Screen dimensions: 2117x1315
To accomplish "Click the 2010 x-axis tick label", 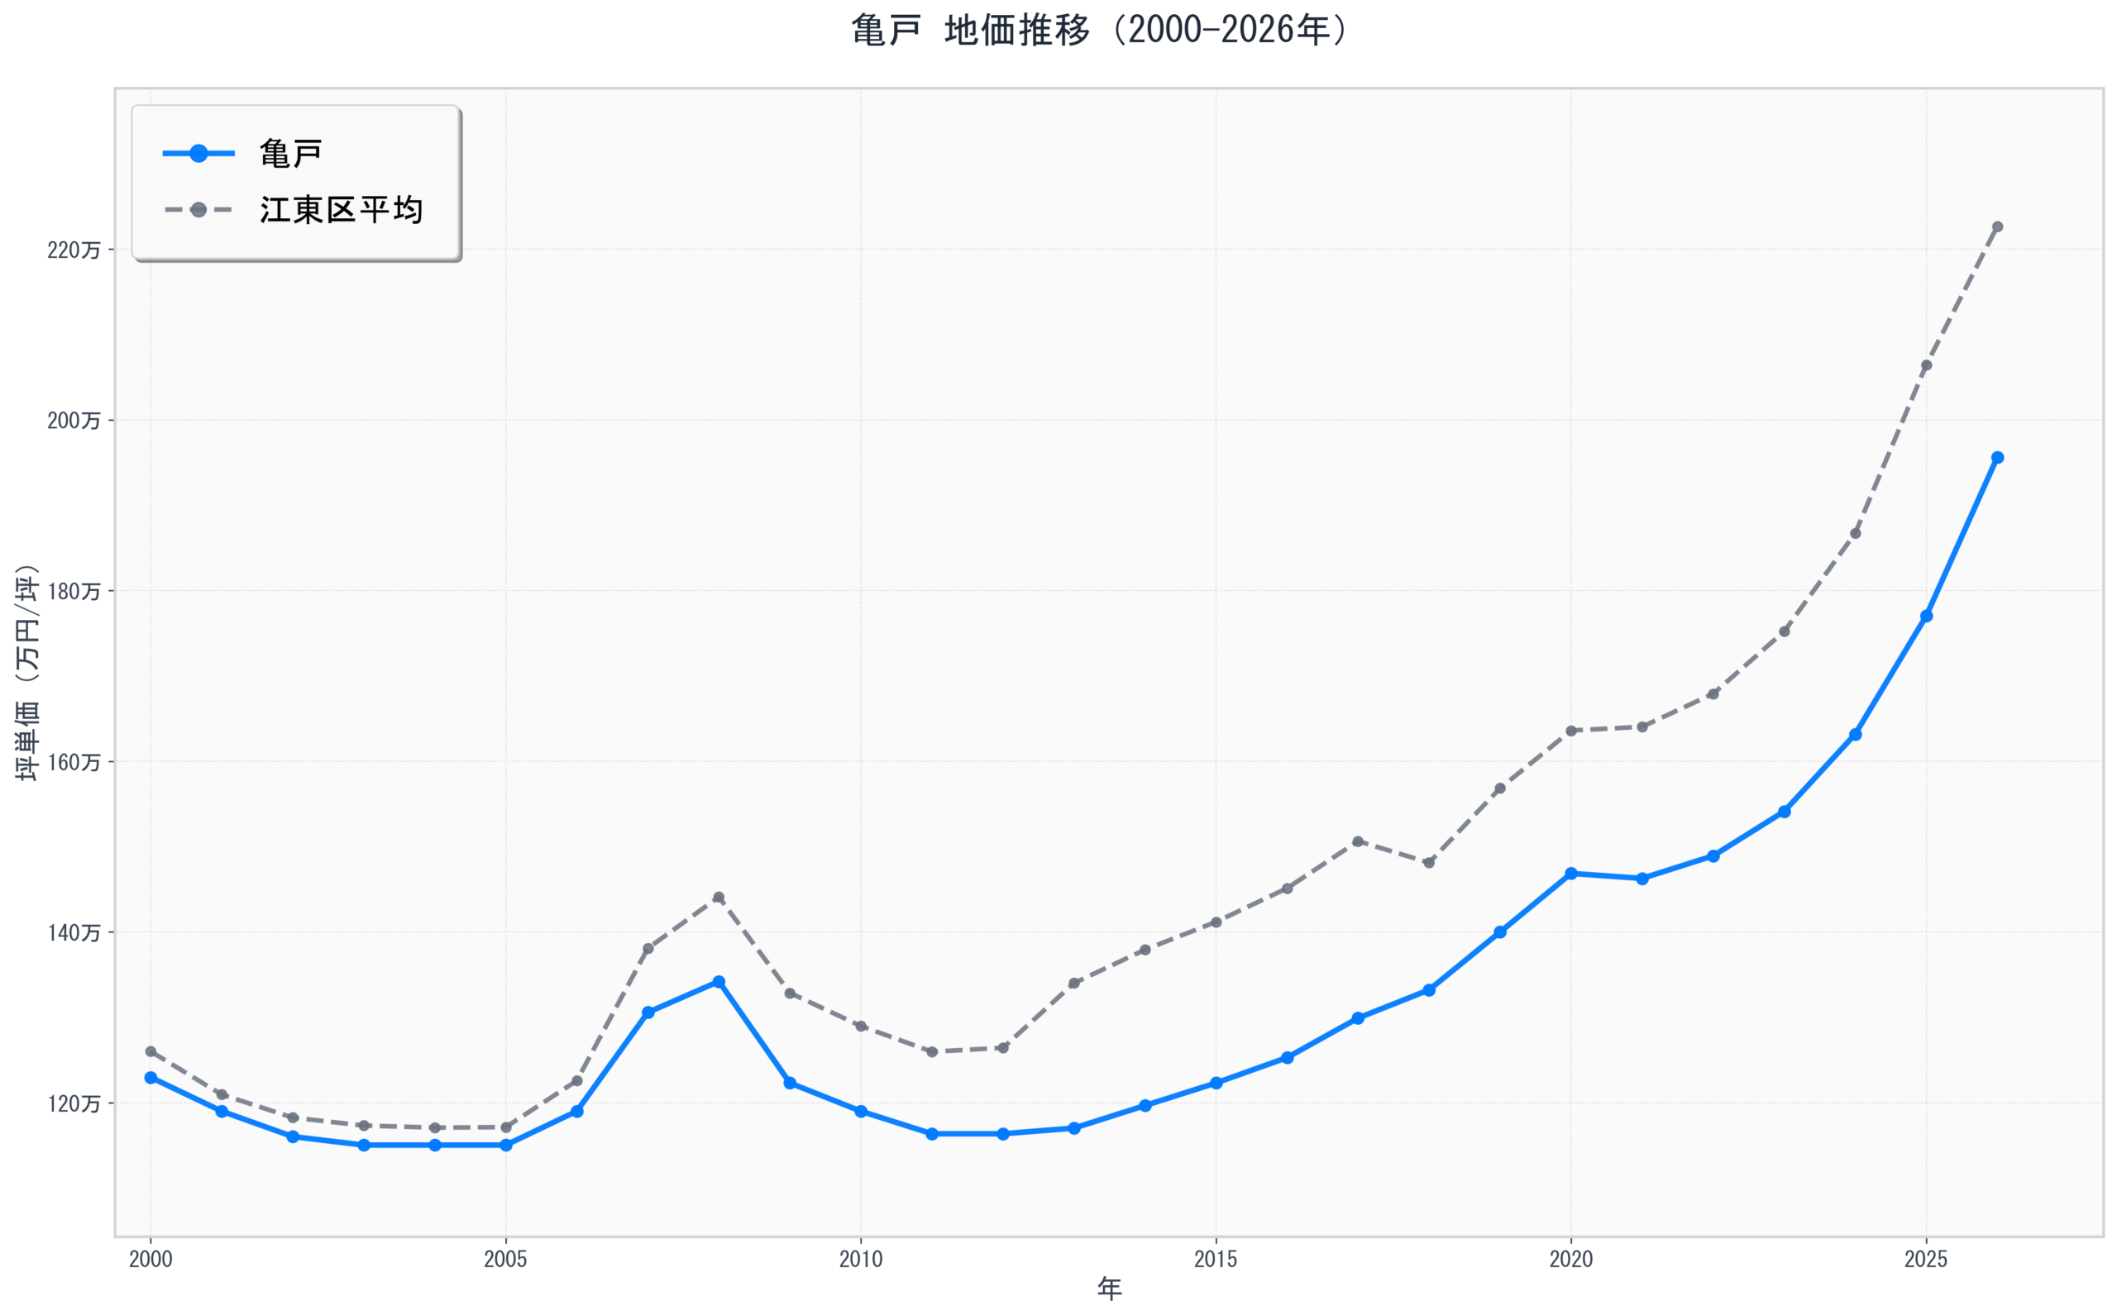I will (x=861, y=1259).
